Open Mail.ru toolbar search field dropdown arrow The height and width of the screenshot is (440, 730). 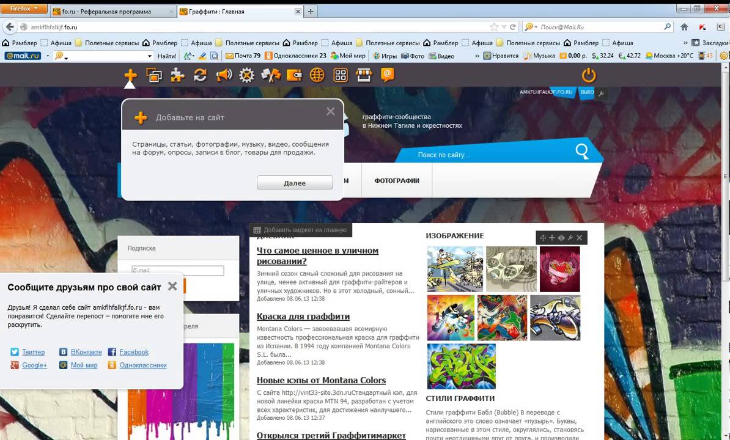(149, 56)
